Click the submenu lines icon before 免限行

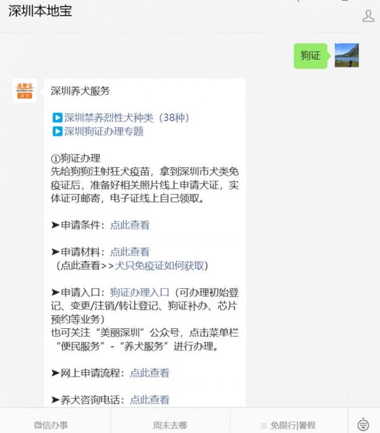[x=264, y=425]
